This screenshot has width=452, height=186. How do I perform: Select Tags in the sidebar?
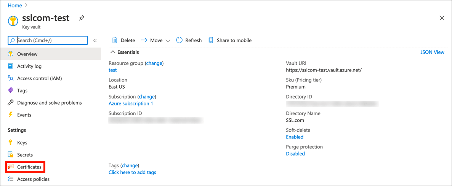(22, 91)
